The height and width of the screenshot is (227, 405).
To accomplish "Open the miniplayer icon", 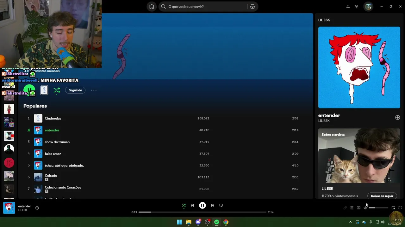I will coord(393,208).
